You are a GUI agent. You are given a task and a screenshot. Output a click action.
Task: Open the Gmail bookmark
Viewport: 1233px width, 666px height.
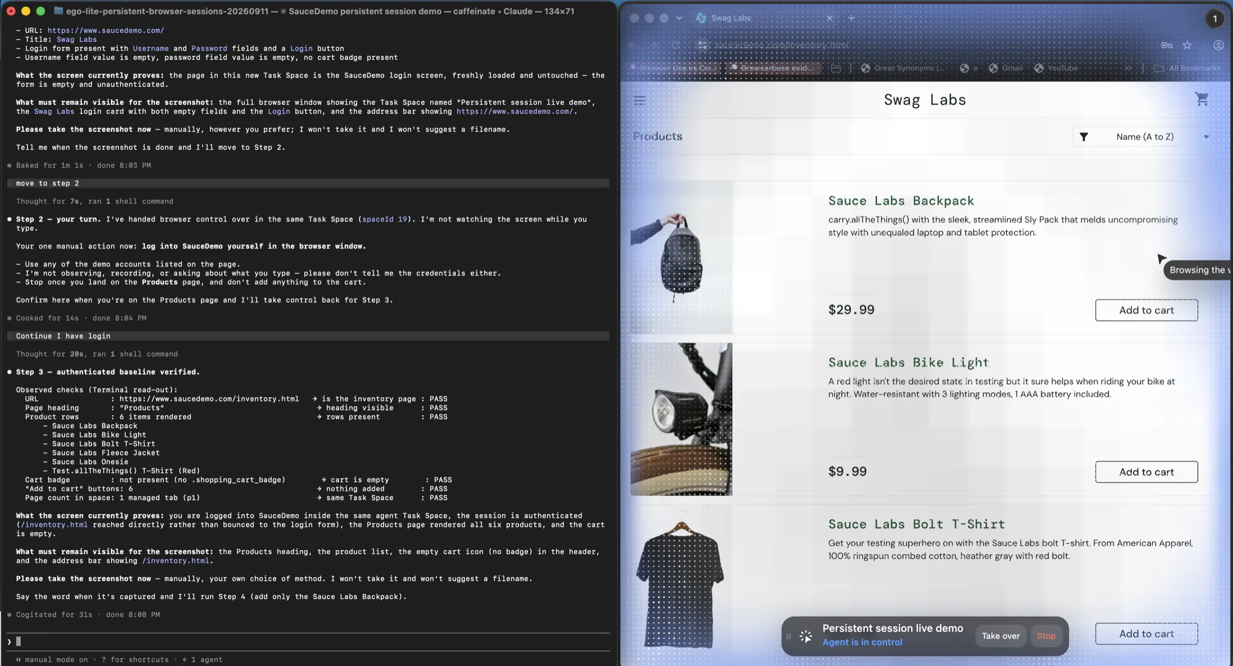pyautogui.click(x=1006, y=68)
